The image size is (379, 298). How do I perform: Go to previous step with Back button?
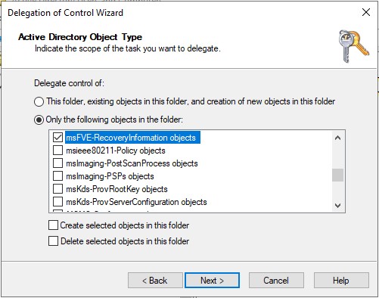click(155, 281)
